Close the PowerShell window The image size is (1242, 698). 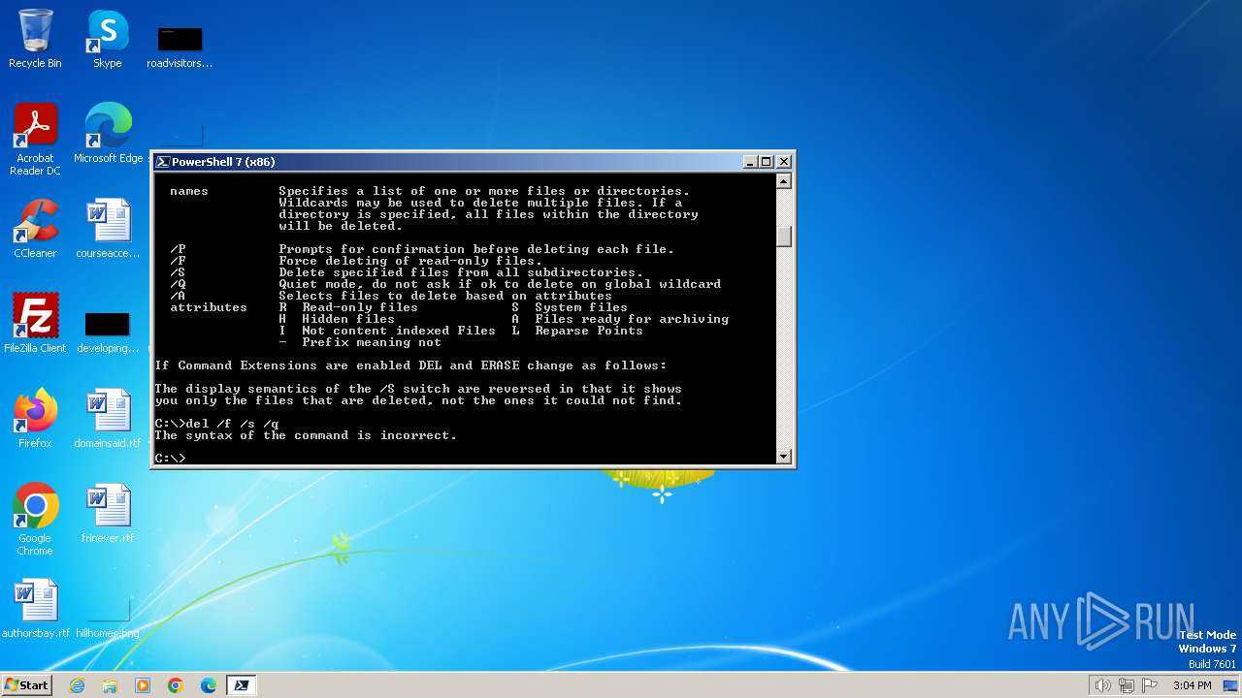click(784, 162)
